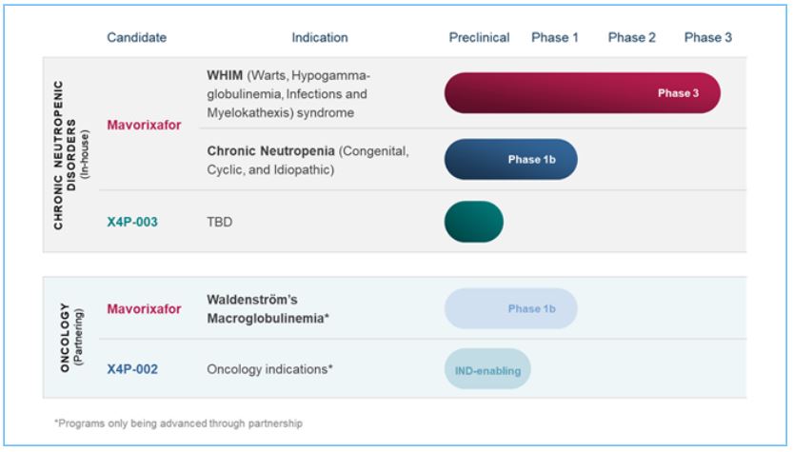The width and height of the screenshot is (793, 452).
Task: Click the partnership footnote text
Action: coord(179,423)
